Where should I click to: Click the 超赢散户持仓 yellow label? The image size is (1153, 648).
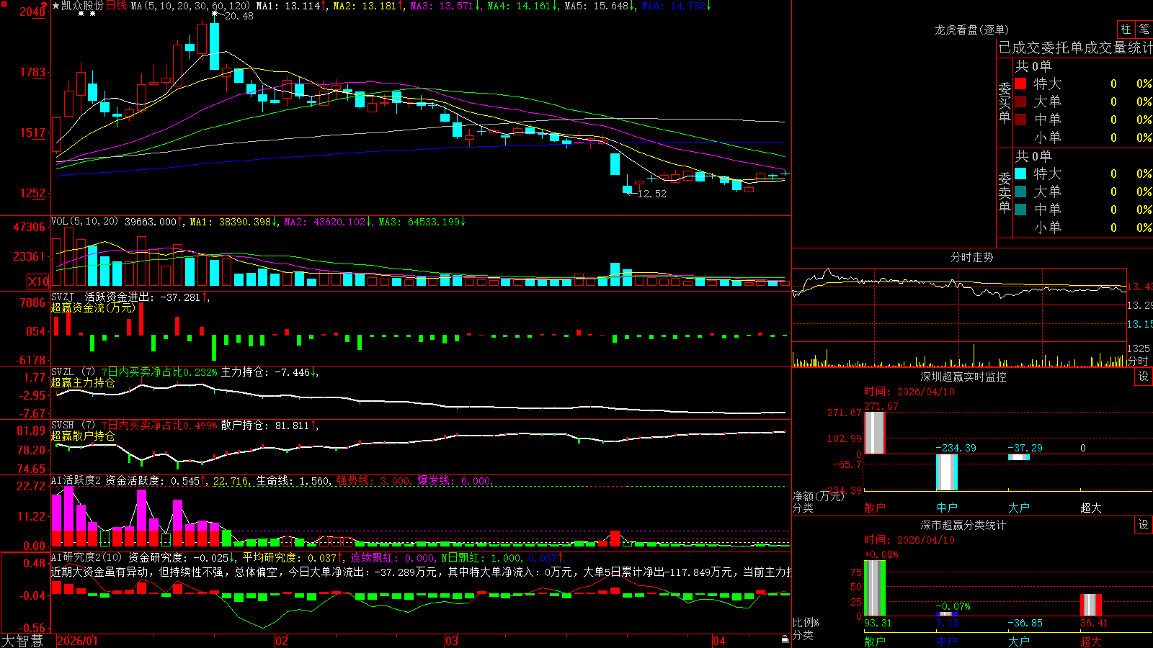[83, 436]
